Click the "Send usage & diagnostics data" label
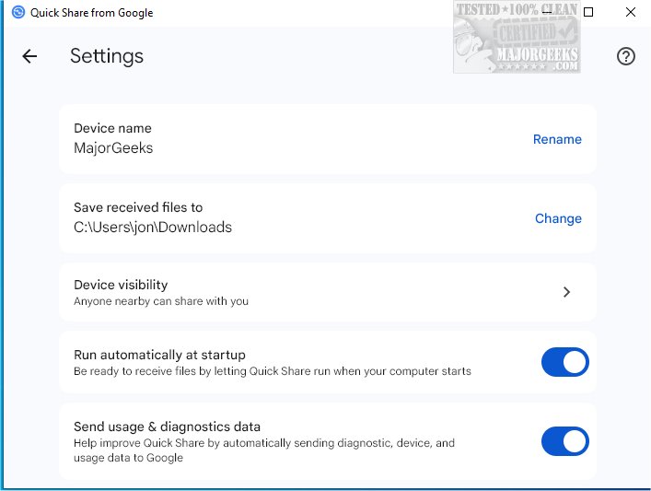The width and height of the screenshot is (651, 491). pyautogui.click(x=167, y=427)
